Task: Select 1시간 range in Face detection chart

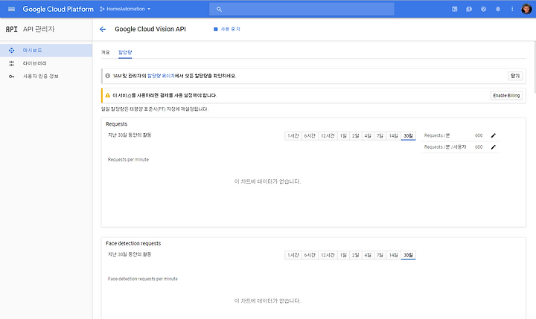Action: click(293, 255)
